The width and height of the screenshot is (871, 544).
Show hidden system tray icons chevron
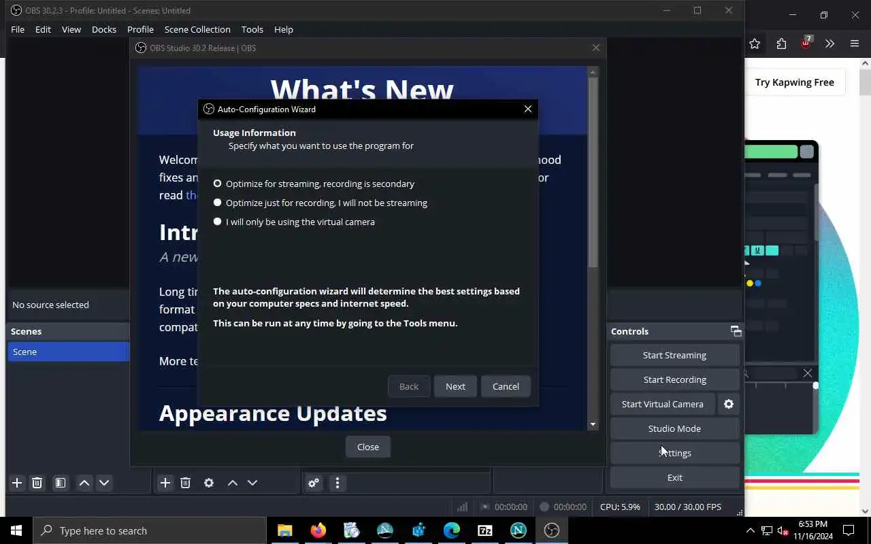click(x=750, y=530)
